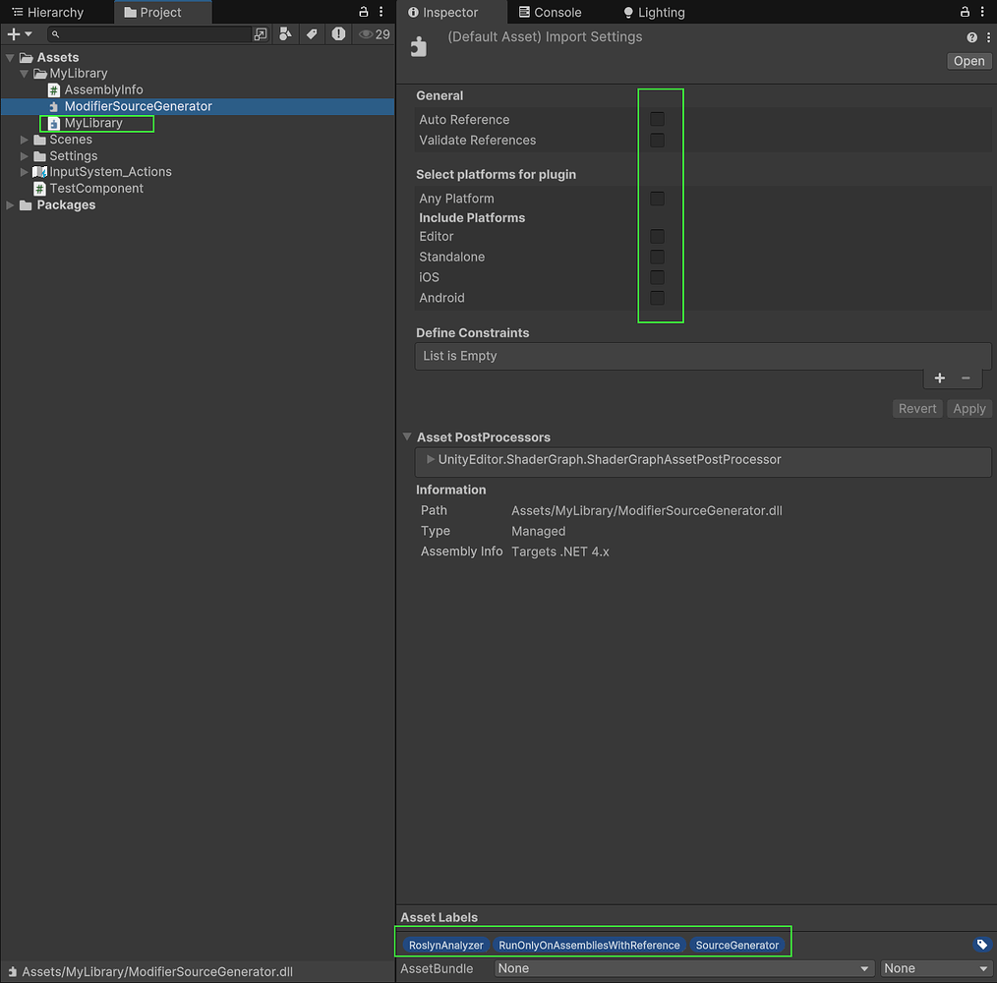Open the Inspector three-dot options menu
997x983 pixels.
click(x=986, y=12)
